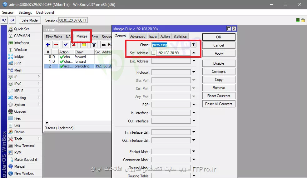Image resolution: width=307 pixels, height=178 pixels.
Task: Remove rule with red minus icon
Action: point(56,45)
